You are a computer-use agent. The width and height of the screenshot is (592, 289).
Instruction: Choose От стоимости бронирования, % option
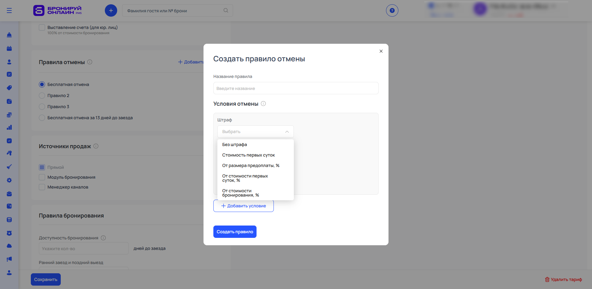pyautogui.click(x=256, y=193)
